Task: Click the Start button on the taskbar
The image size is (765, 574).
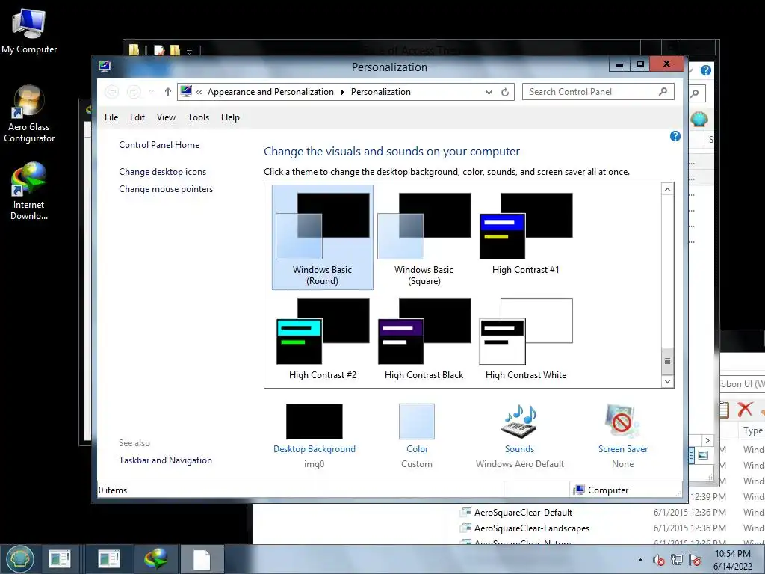Action: pos(20,559)
